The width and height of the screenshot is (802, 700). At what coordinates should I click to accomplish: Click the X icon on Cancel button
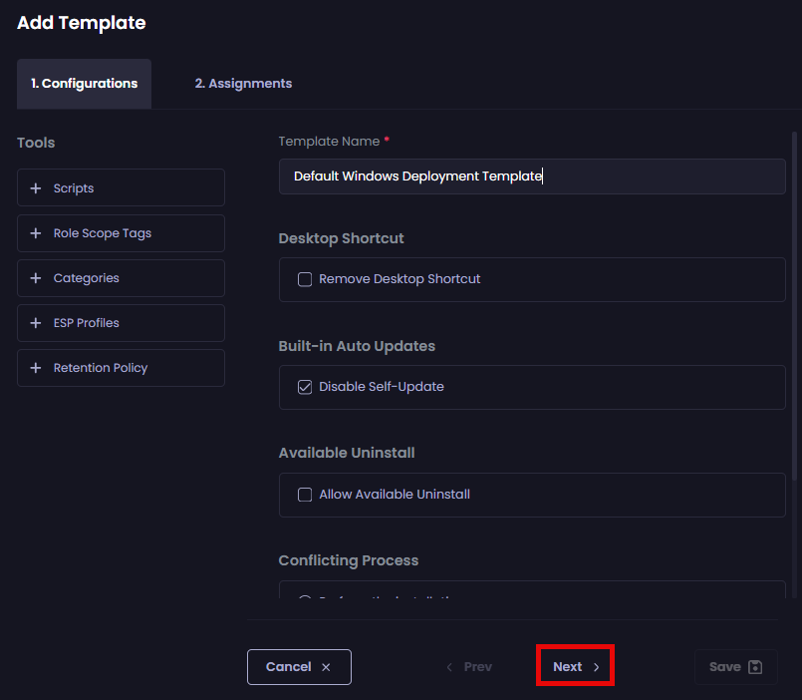click(x=326, y=667)
